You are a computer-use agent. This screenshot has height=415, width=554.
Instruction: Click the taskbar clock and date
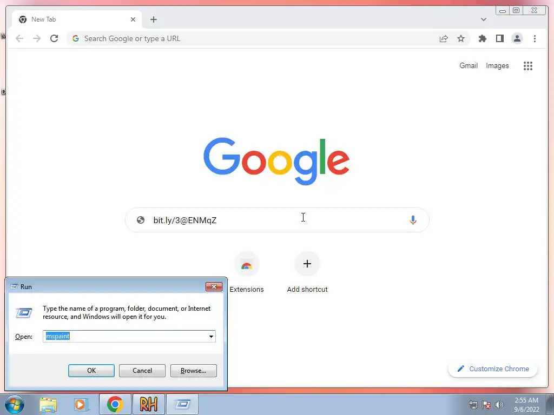tap(526, 405)
